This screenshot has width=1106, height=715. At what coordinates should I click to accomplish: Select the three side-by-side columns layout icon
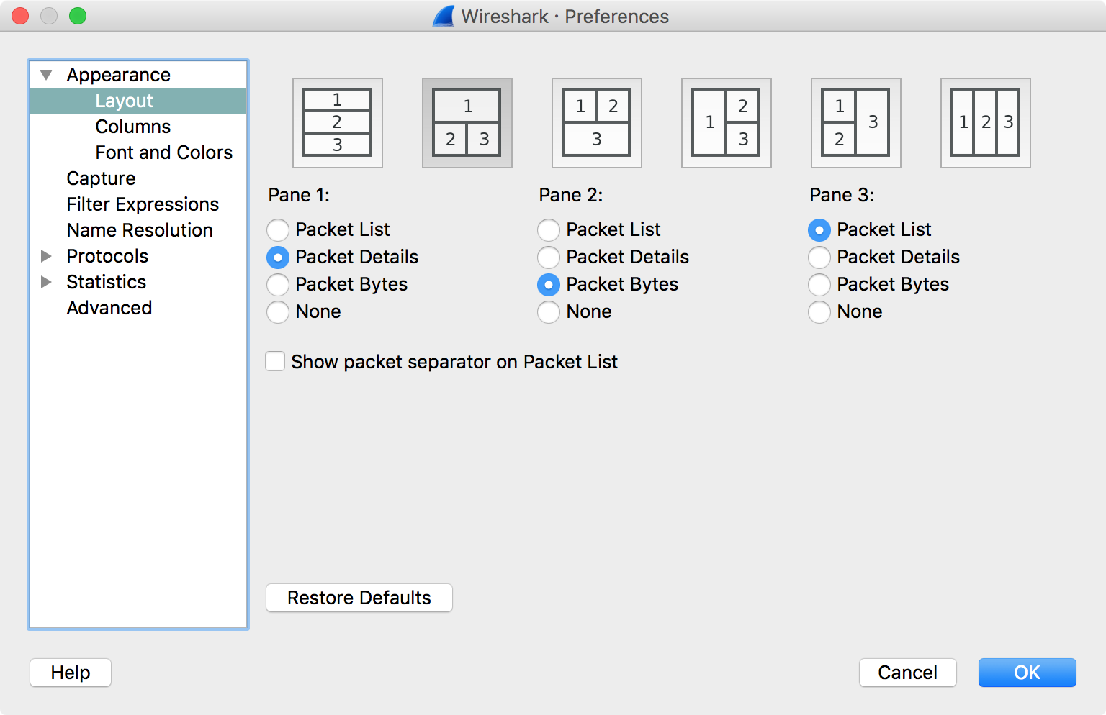985,122
